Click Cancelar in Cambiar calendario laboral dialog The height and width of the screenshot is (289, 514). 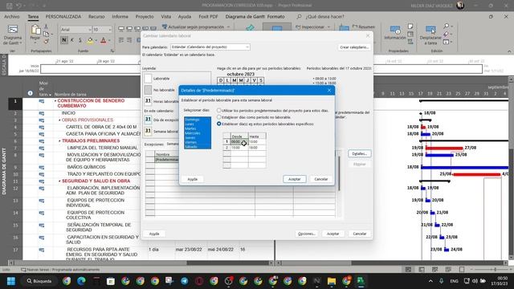coord(360,234)
